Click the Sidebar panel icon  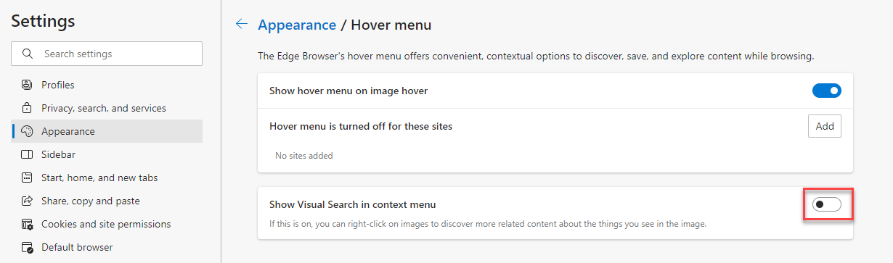(28, 154)
